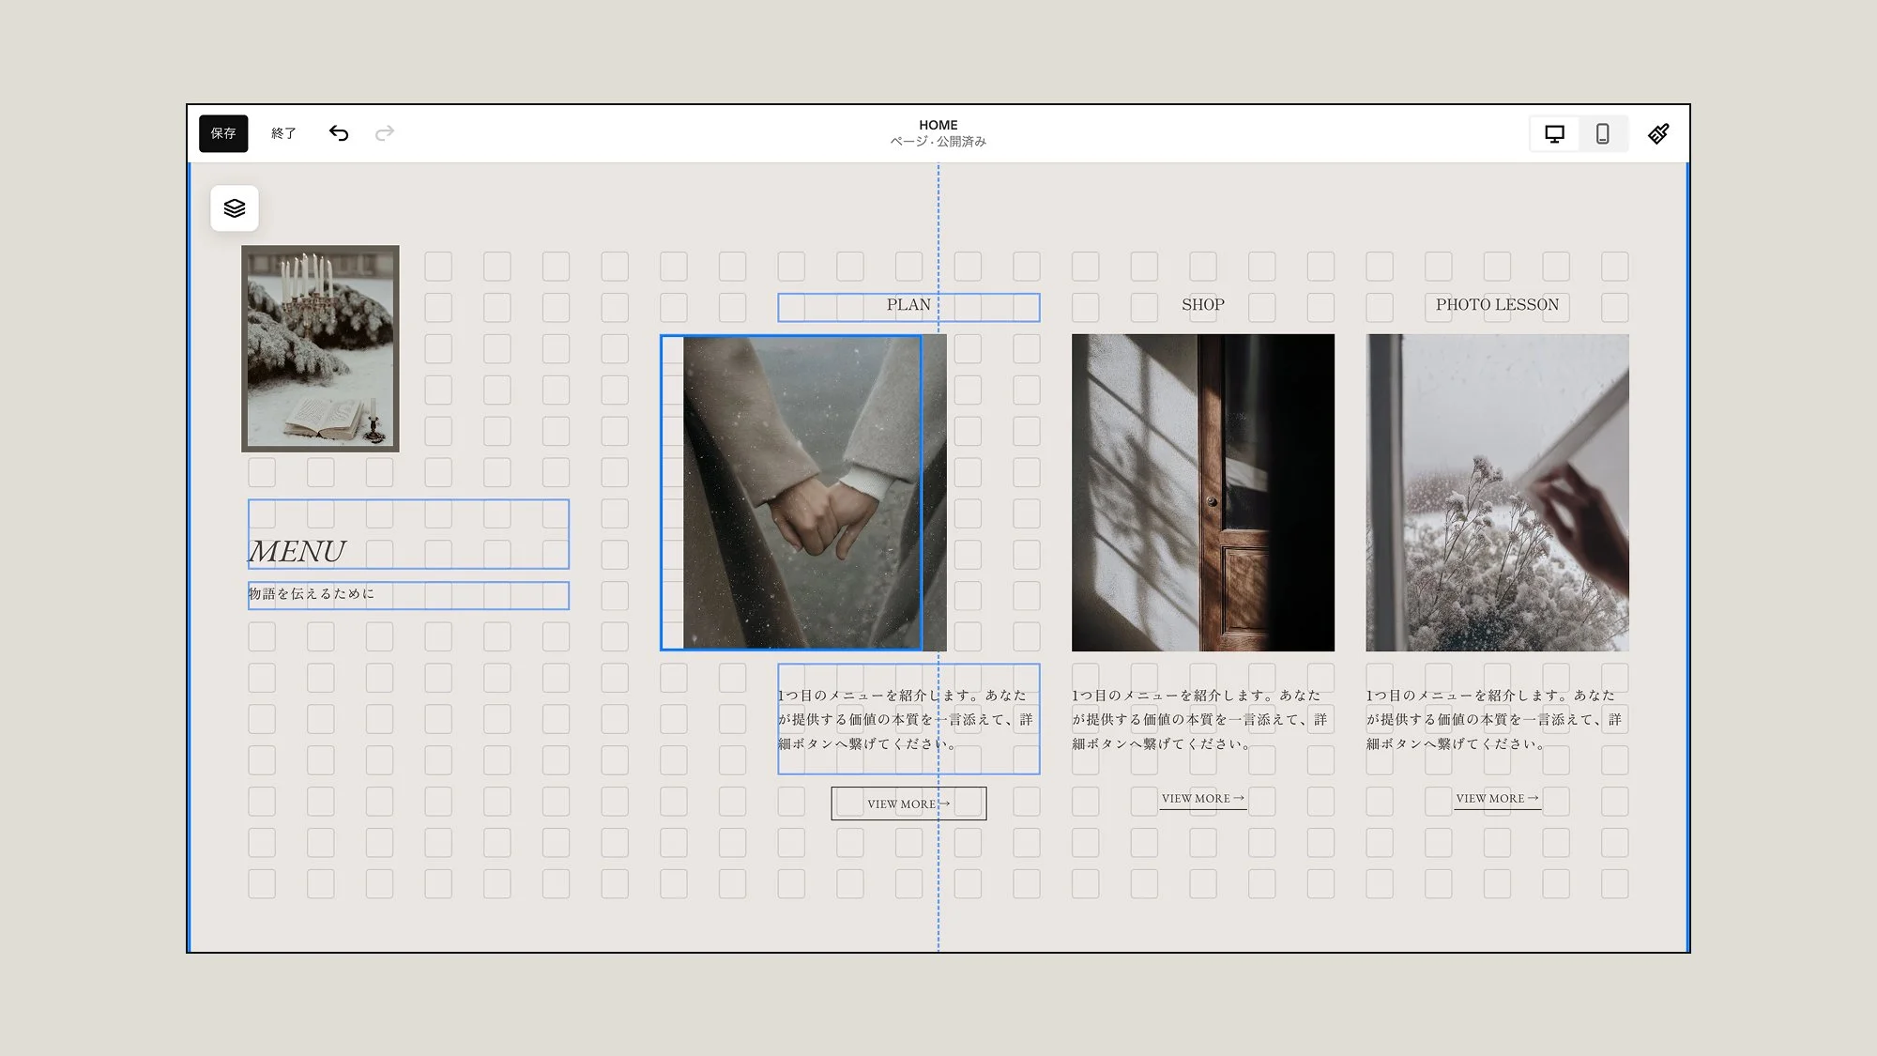This screenshot has height=1056, width=1877.
Task: Select the PLAN heading text block
Action: [x=908, y=306]
